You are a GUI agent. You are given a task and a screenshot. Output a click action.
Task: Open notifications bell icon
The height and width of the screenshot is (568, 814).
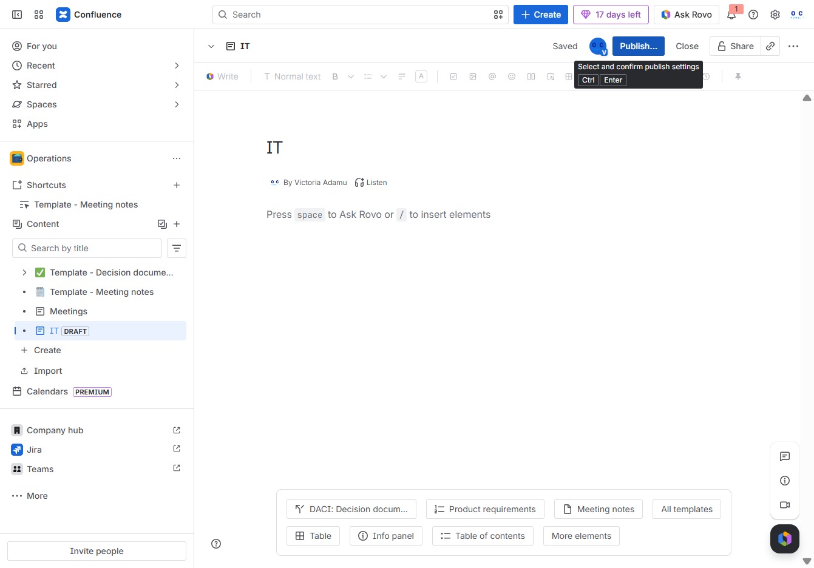pos(731,15)
